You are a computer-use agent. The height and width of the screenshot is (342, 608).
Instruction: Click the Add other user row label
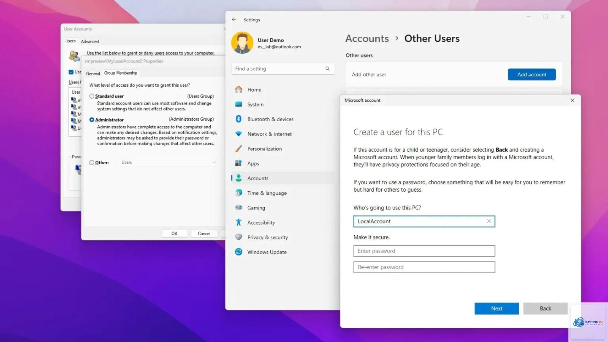[369, 75]
